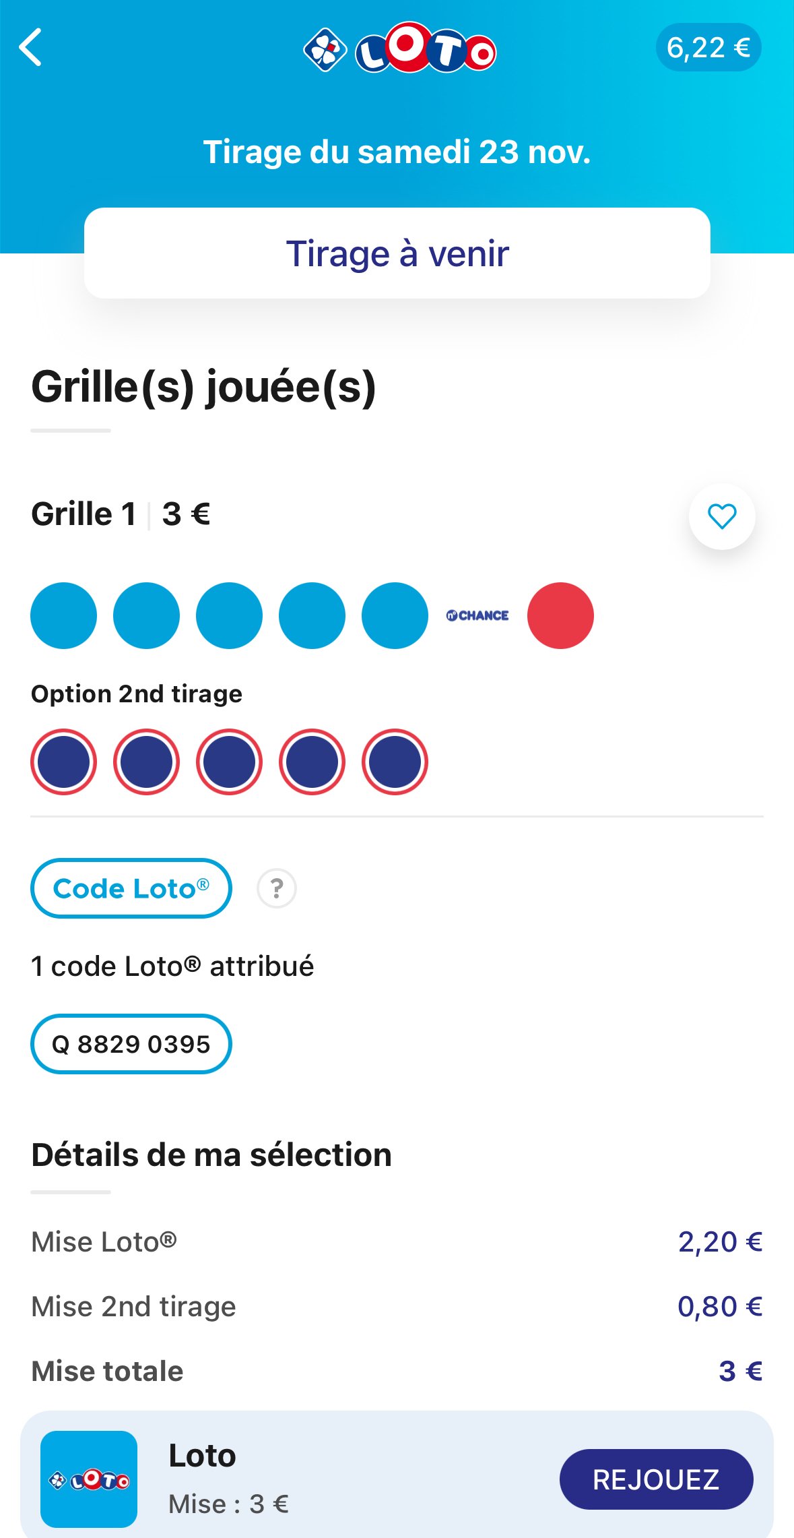Tap the fifth blue number ball

(x=395, y=615)
